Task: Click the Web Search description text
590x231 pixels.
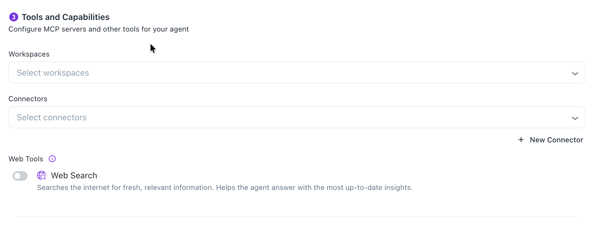Action: (225, 188)
